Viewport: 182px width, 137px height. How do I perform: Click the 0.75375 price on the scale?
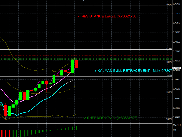[x=177, y=23]
